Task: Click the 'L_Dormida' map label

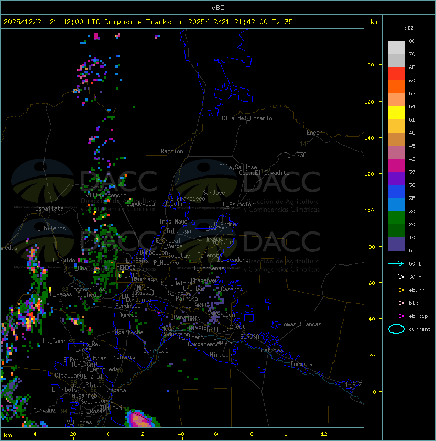Action: click(298, 364)
